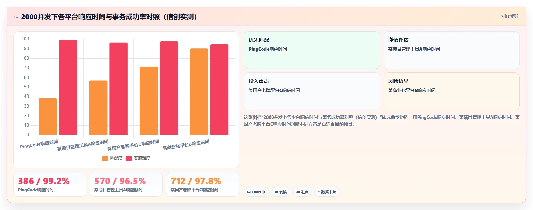Screen dimensions: 533x210
Task: Click PingCode响应时间 text in 优先匹配 card
Action: pos(268,49)
